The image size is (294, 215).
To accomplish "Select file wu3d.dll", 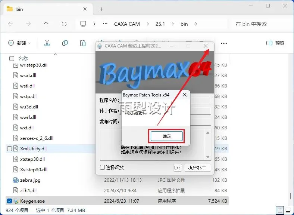I will (x=29, y=107).
